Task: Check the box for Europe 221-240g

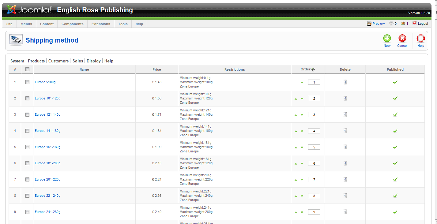Action: pos(27,196)
